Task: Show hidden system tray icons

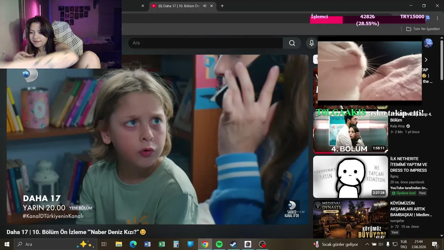Action: pyautogui.click(x=367, y=244)
